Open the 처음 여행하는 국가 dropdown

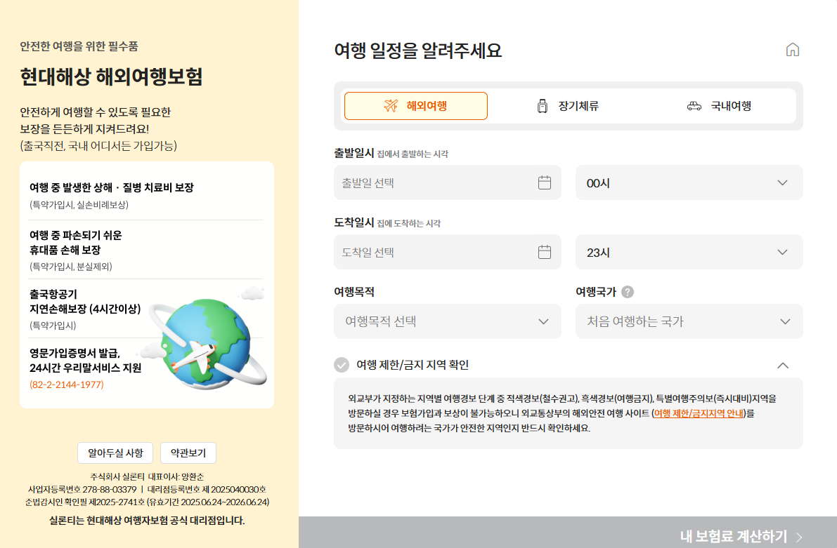click(689, 321)
